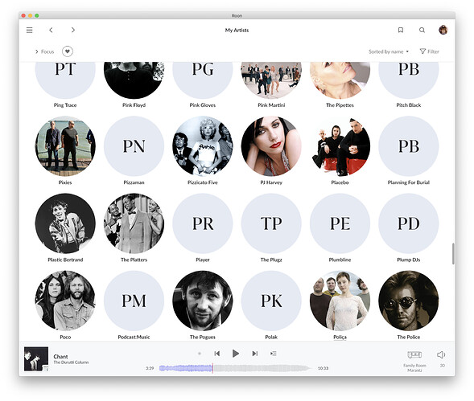Click the Poliça name label

click(340, 337)
